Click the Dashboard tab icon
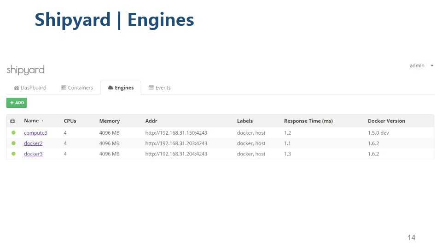 (17, 88)
